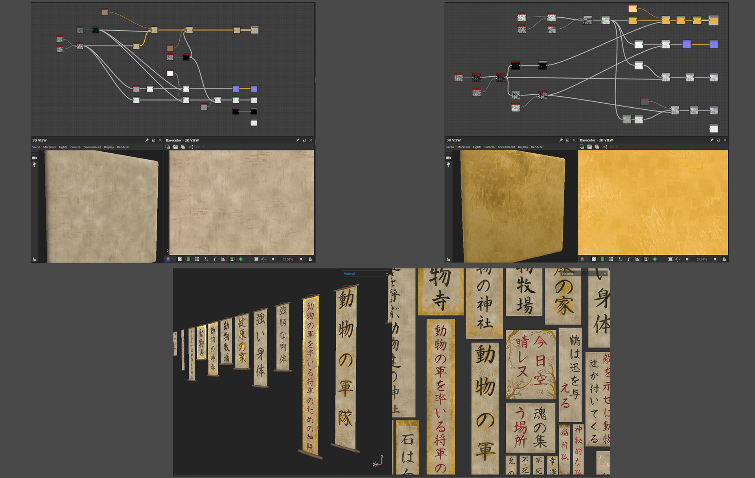Toggle tiling grid in paper 2D view

point(197,259)
